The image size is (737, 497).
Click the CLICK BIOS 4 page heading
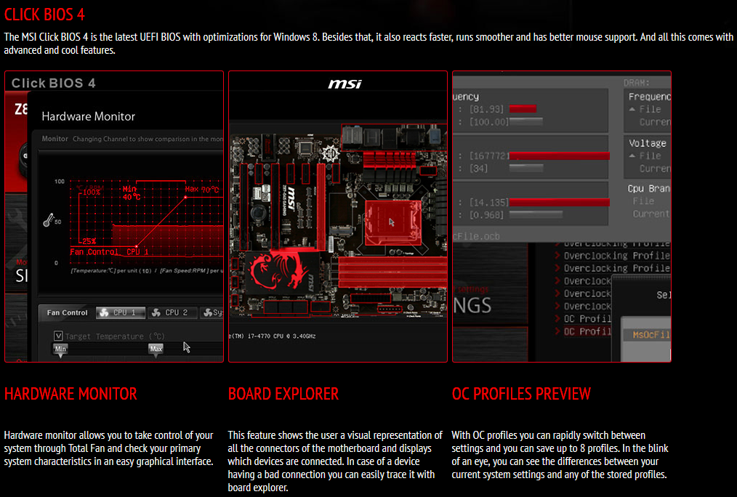click(x=44, y=15)
